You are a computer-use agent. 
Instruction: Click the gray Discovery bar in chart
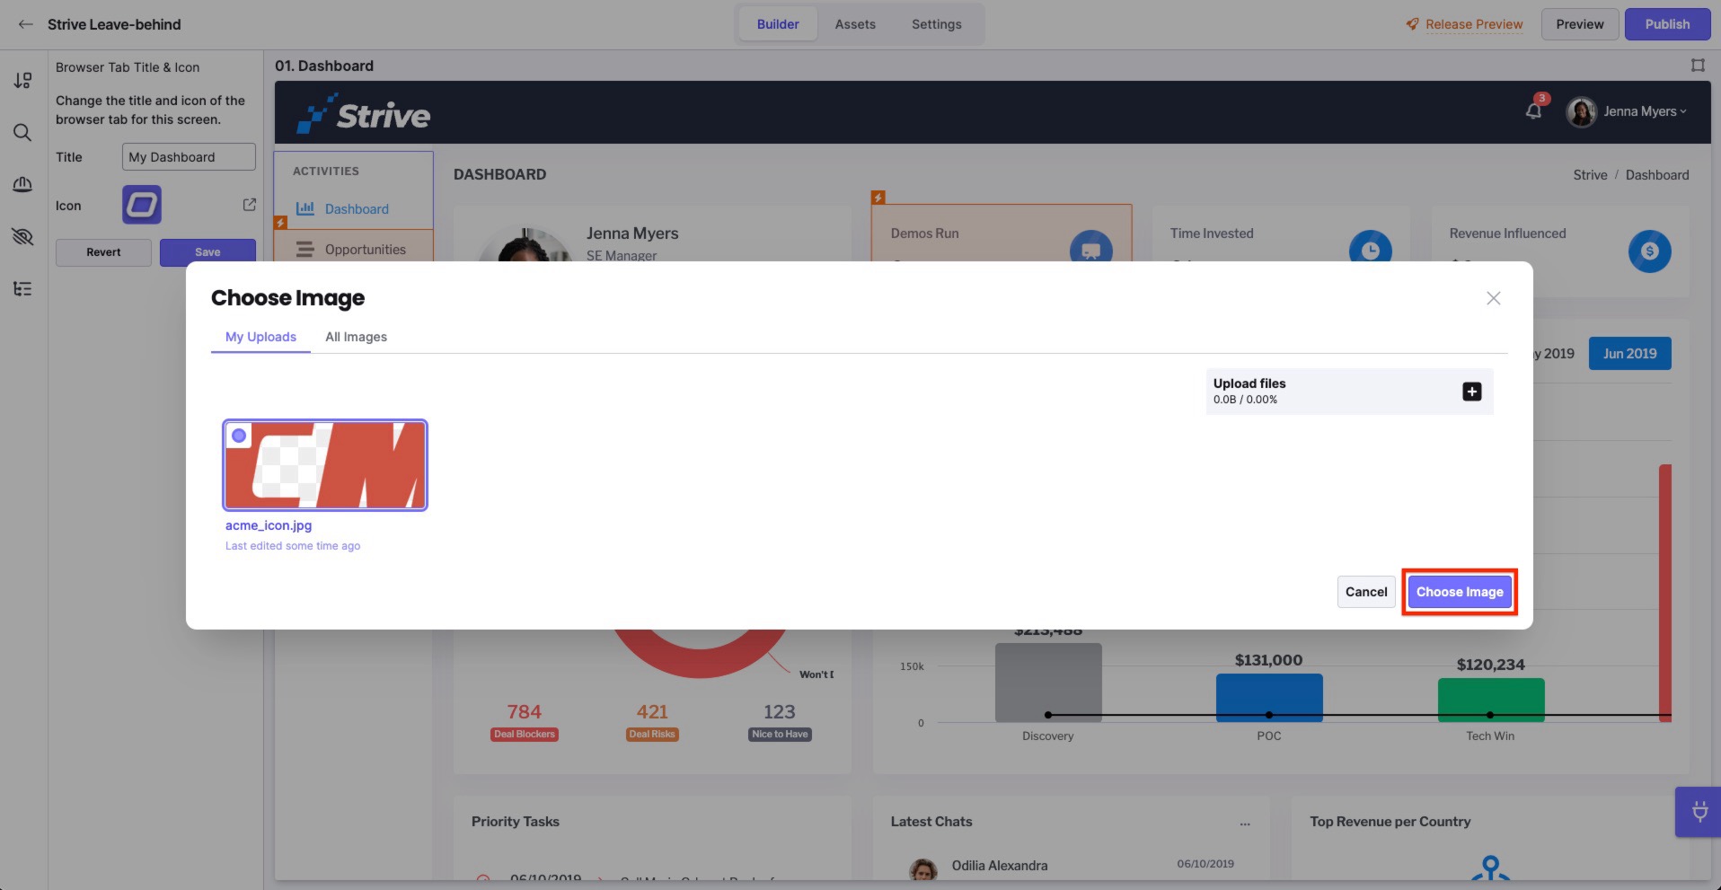[1048, 683]
